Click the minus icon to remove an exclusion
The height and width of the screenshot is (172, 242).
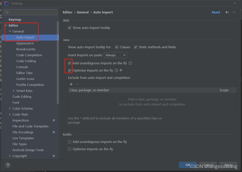pyautogui.click(x=77, y=84)
